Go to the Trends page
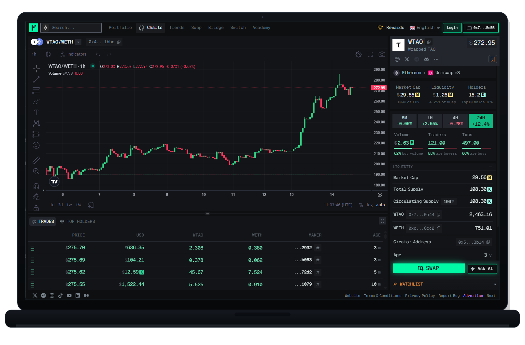The width and height of the screenshot is (525, 345). tap(177, 28)
